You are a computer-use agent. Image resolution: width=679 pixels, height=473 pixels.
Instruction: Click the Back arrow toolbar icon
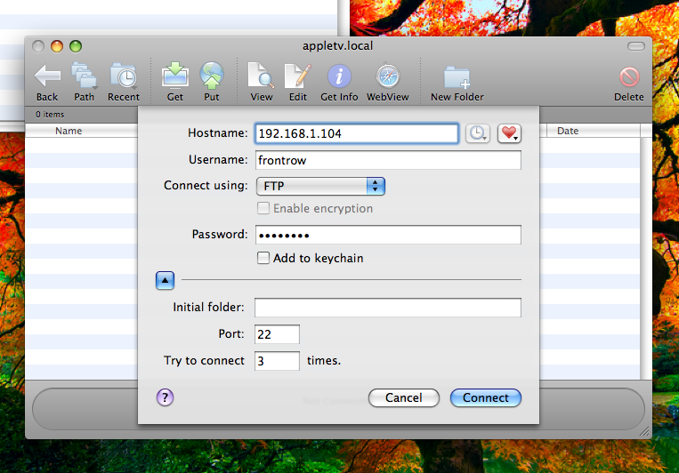tap(47, 76)
